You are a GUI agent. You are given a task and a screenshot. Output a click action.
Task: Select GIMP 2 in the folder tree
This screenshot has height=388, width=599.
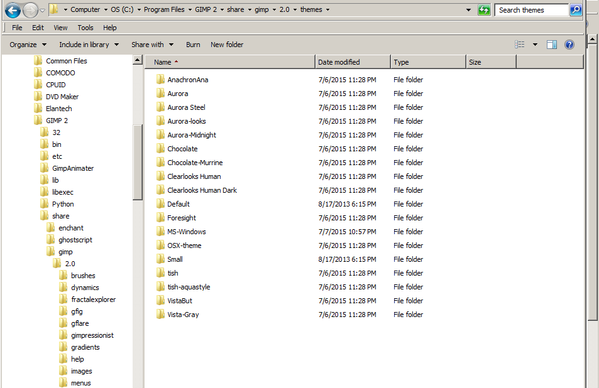click(x=57, y=121)
